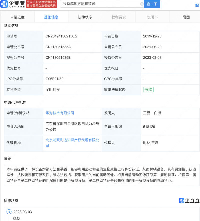Click the 优先权号 label cell

click(24, 68)
